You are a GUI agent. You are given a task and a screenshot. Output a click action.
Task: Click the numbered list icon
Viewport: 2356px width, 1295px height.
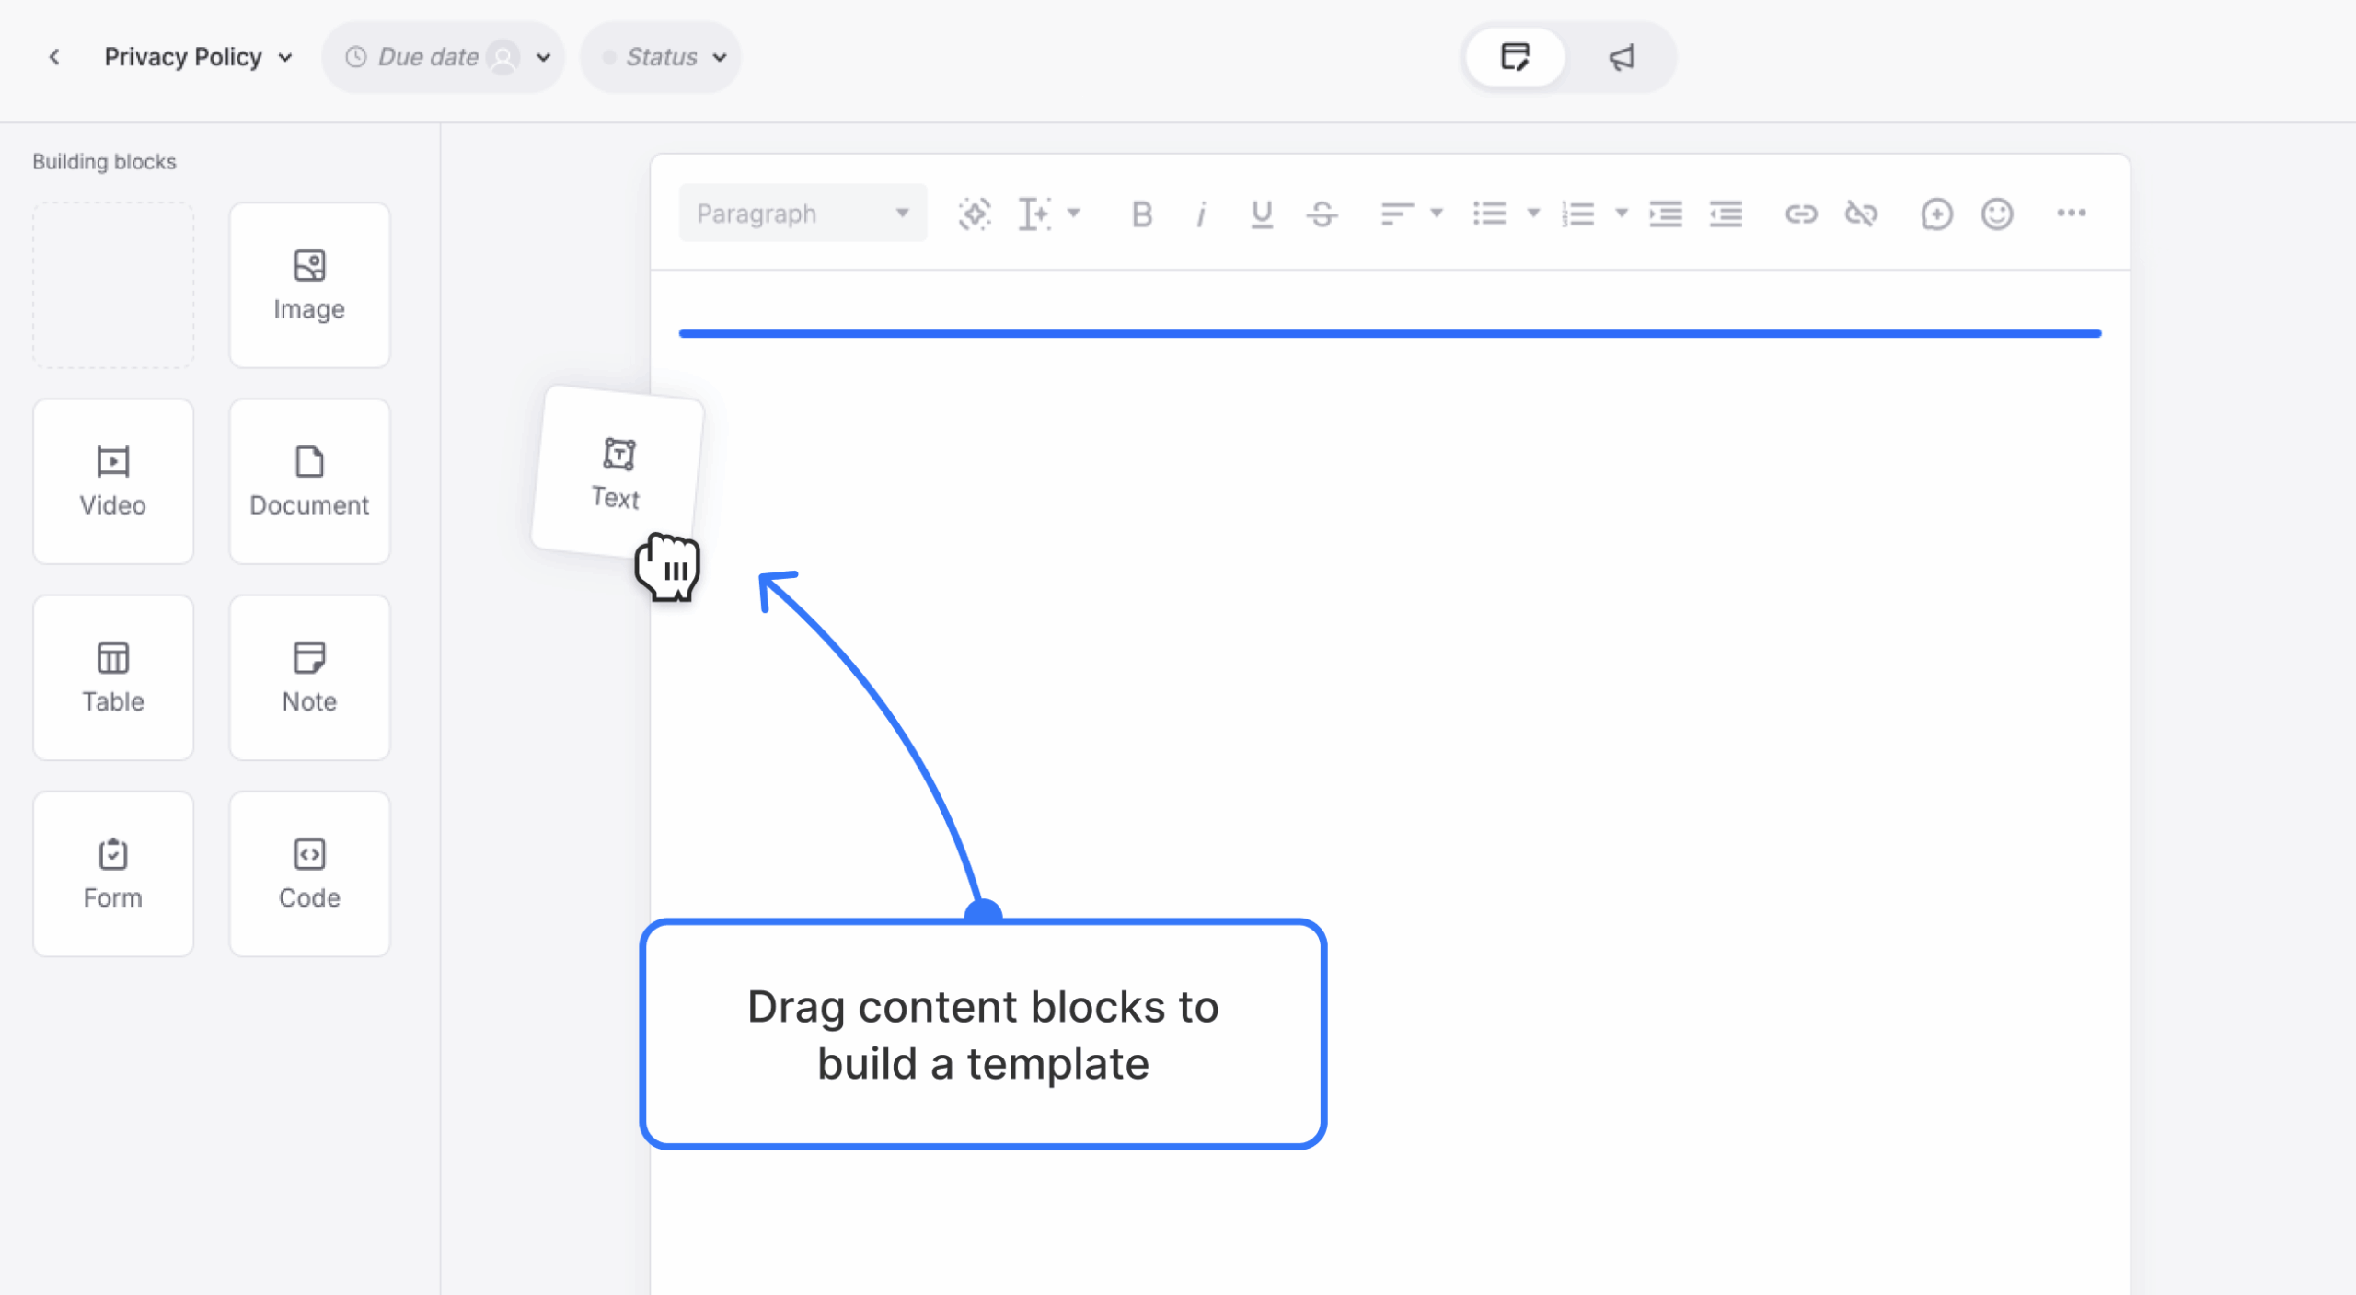click(x=1577, y=214)
